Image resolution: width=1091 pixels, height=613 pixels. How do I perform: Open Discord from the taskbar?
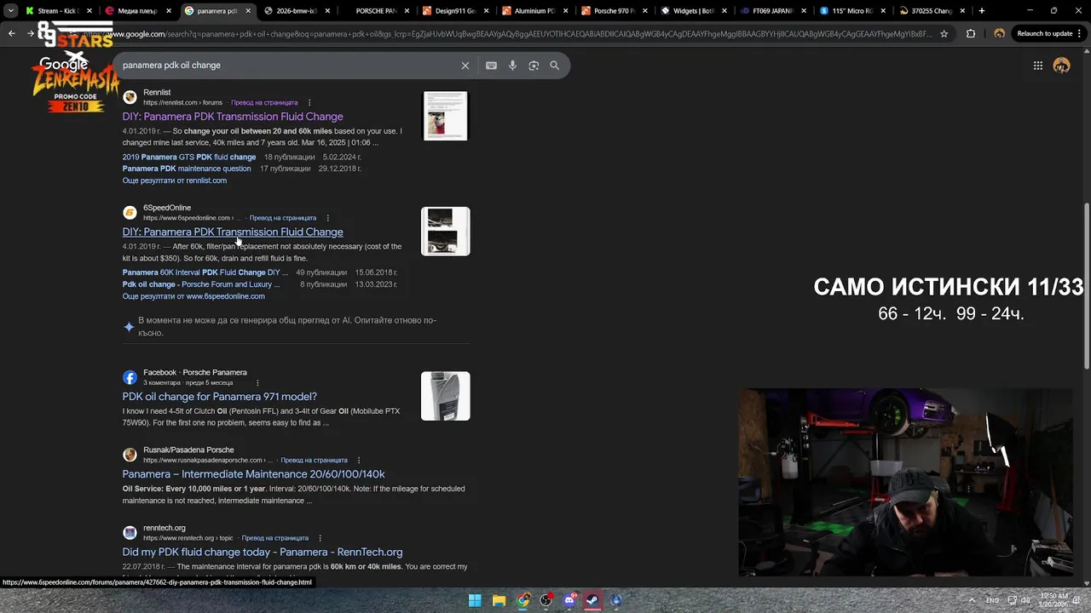(x=569, y=600)
